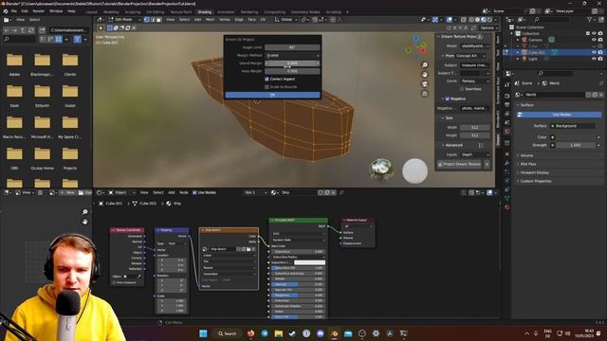607x341 pixels.
Task: Open the Projects folder in file browser
Action: tap(70, 158)
